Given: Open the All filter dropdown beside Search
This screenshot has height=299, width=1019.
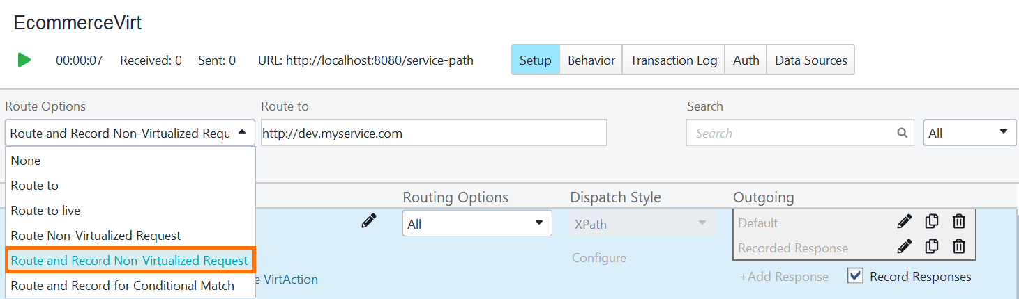Looking at the screenshot, I should [x=969, y=133].
